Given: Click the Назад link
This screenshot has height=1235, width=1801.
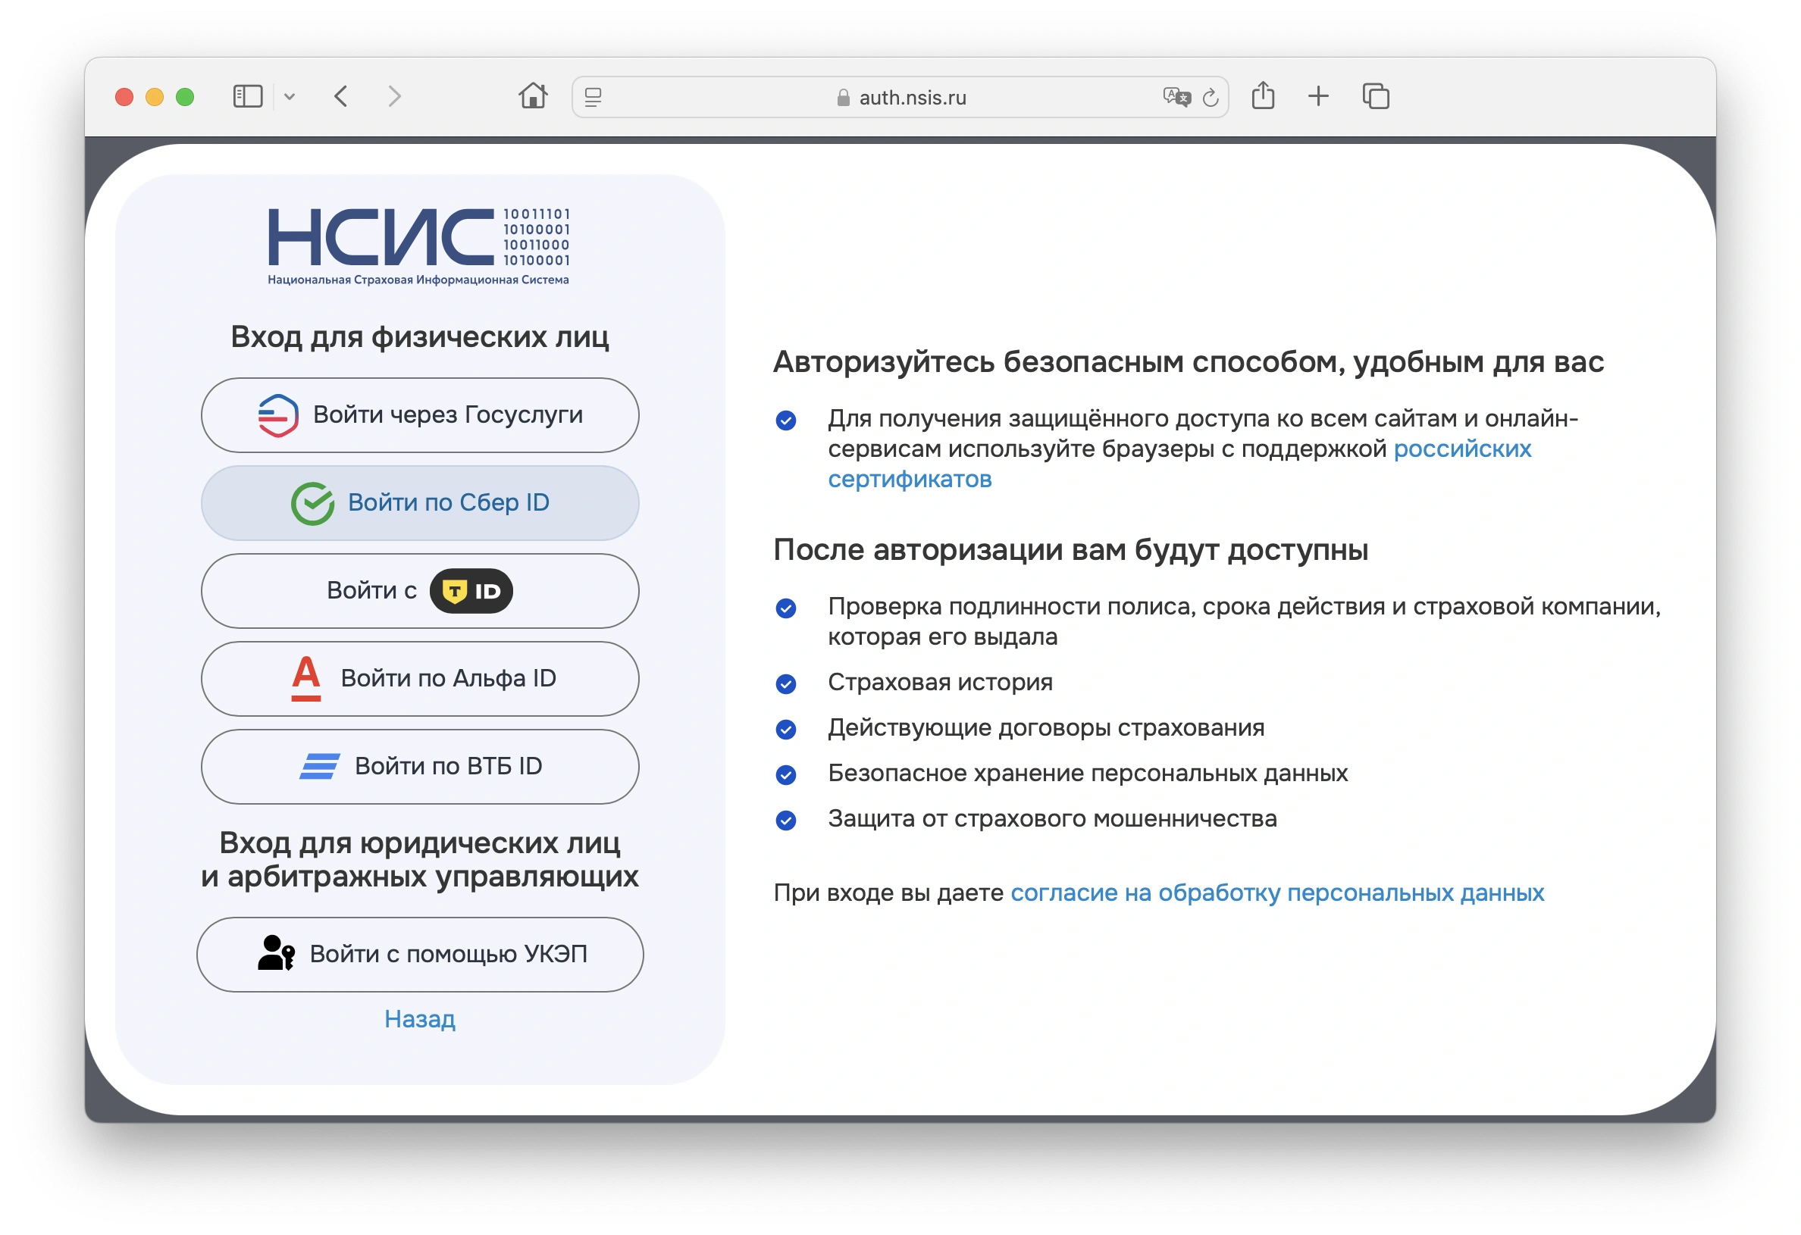Looking at the screenshot, I should pyautogui.click(x=420, y=1019).
